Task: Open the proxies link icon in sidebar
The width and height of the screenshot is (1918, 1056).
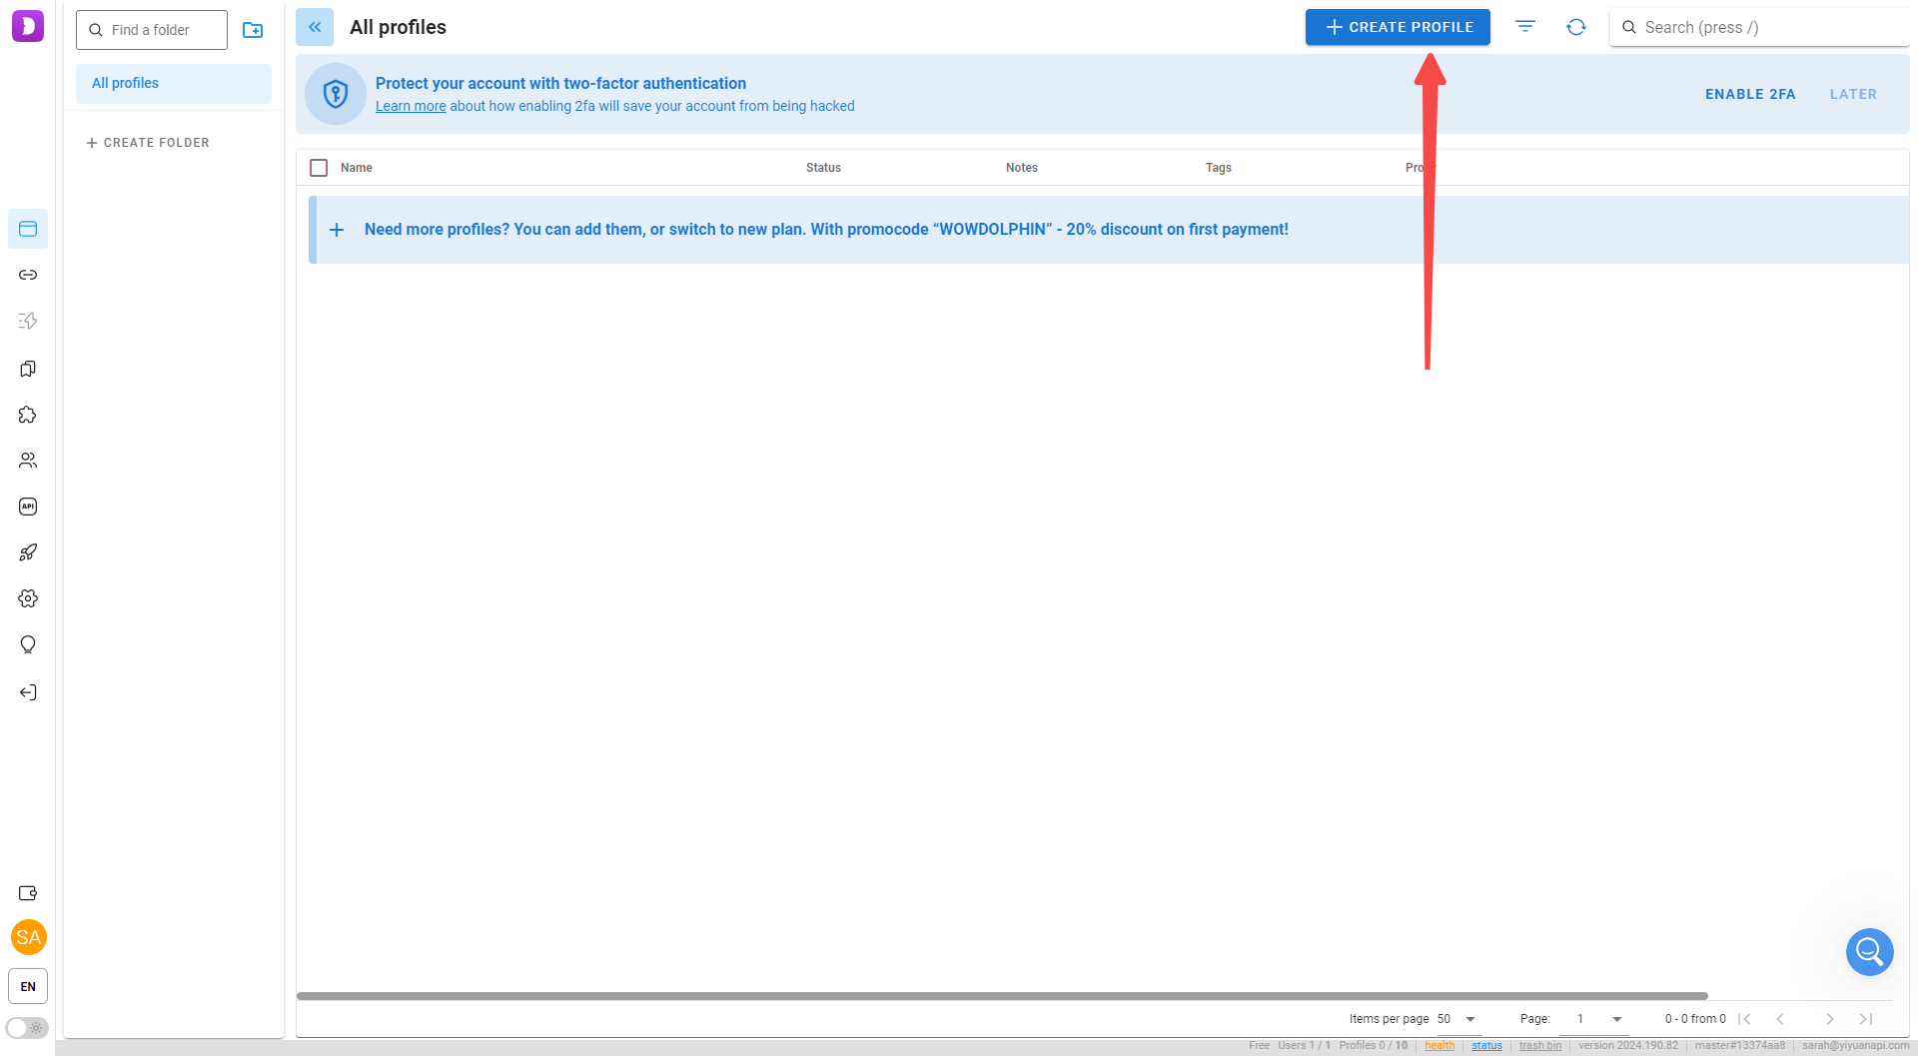Action: pyautogui.click(x=28, y=275)
